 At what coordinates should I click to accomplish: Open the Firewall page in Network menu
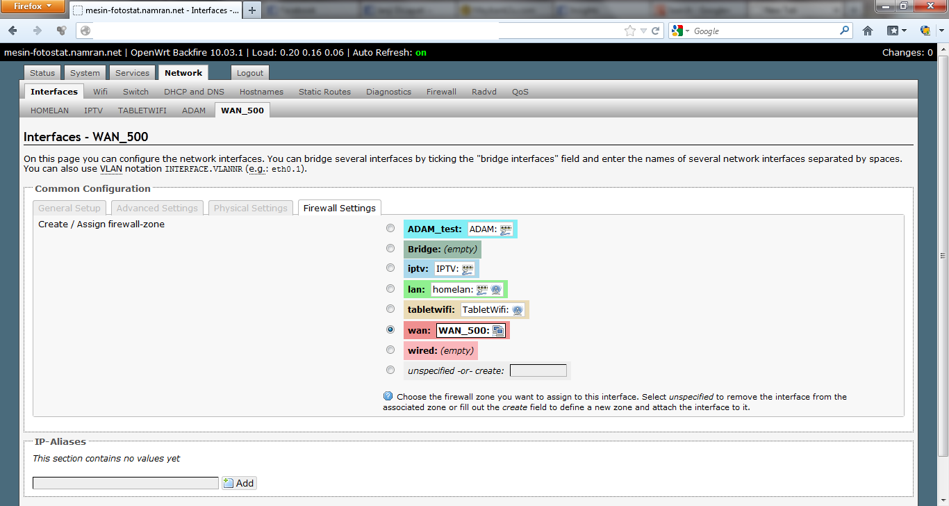(441, 92)
